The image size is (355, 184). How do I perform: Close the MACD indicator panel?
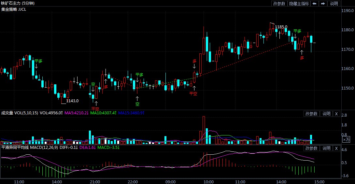point(336,148)
